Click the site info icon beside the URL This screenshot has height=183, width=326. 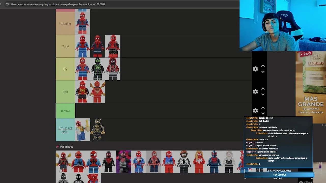[x=7, y=4]
